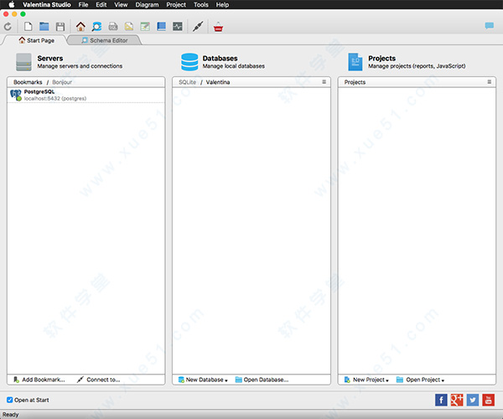Open the Databases panel options menu icon

click(324, 82)
